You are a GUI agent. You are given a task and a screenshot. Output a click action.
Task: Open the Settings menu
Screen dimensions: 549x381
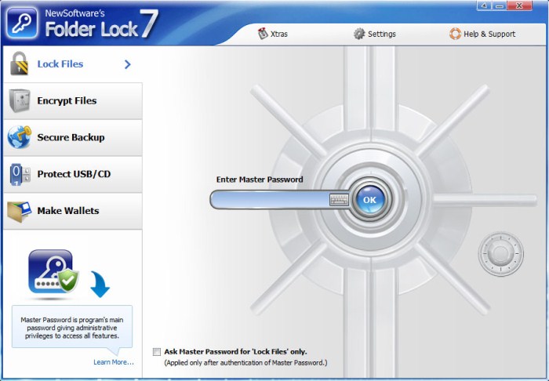coord(375,34)
